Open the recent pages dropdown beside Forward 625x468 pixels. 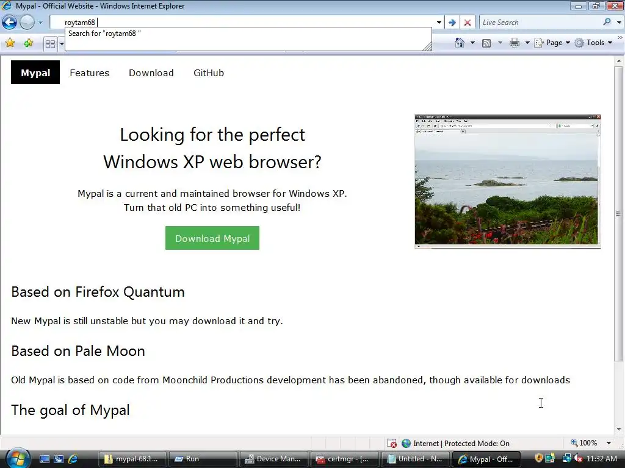click(40, 23)
